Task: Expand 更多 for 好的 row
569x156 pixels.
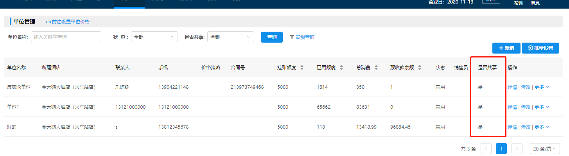Action: click(542, 127)
